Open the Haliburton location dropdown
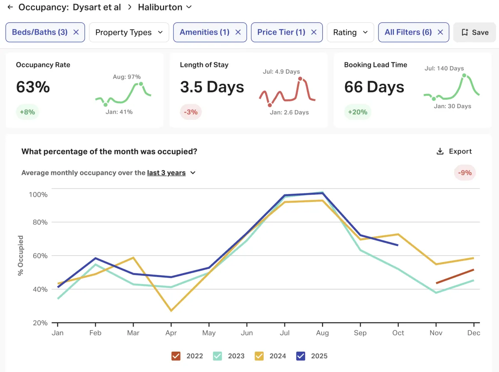 pos(165,7)
